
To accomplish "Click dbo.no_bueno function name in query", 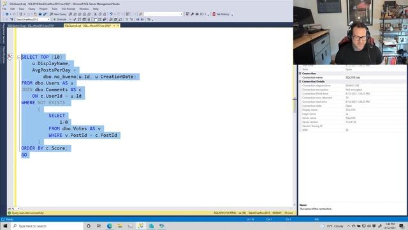I will tap(59, 77).
